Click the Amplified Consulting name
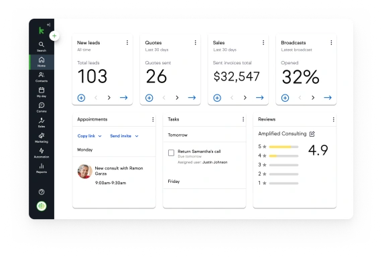382x258 pixels. click(282, 134)
